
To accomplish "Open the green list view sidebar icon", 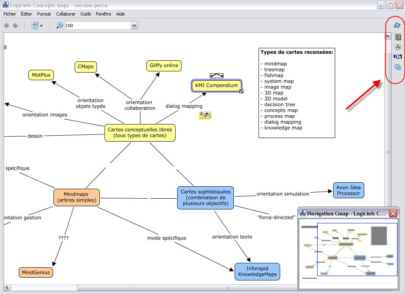I will click(397, 37).
